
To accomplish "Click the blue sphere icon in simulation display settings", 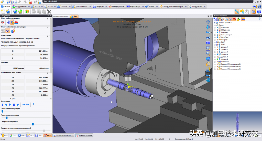I will click(13, 31).
